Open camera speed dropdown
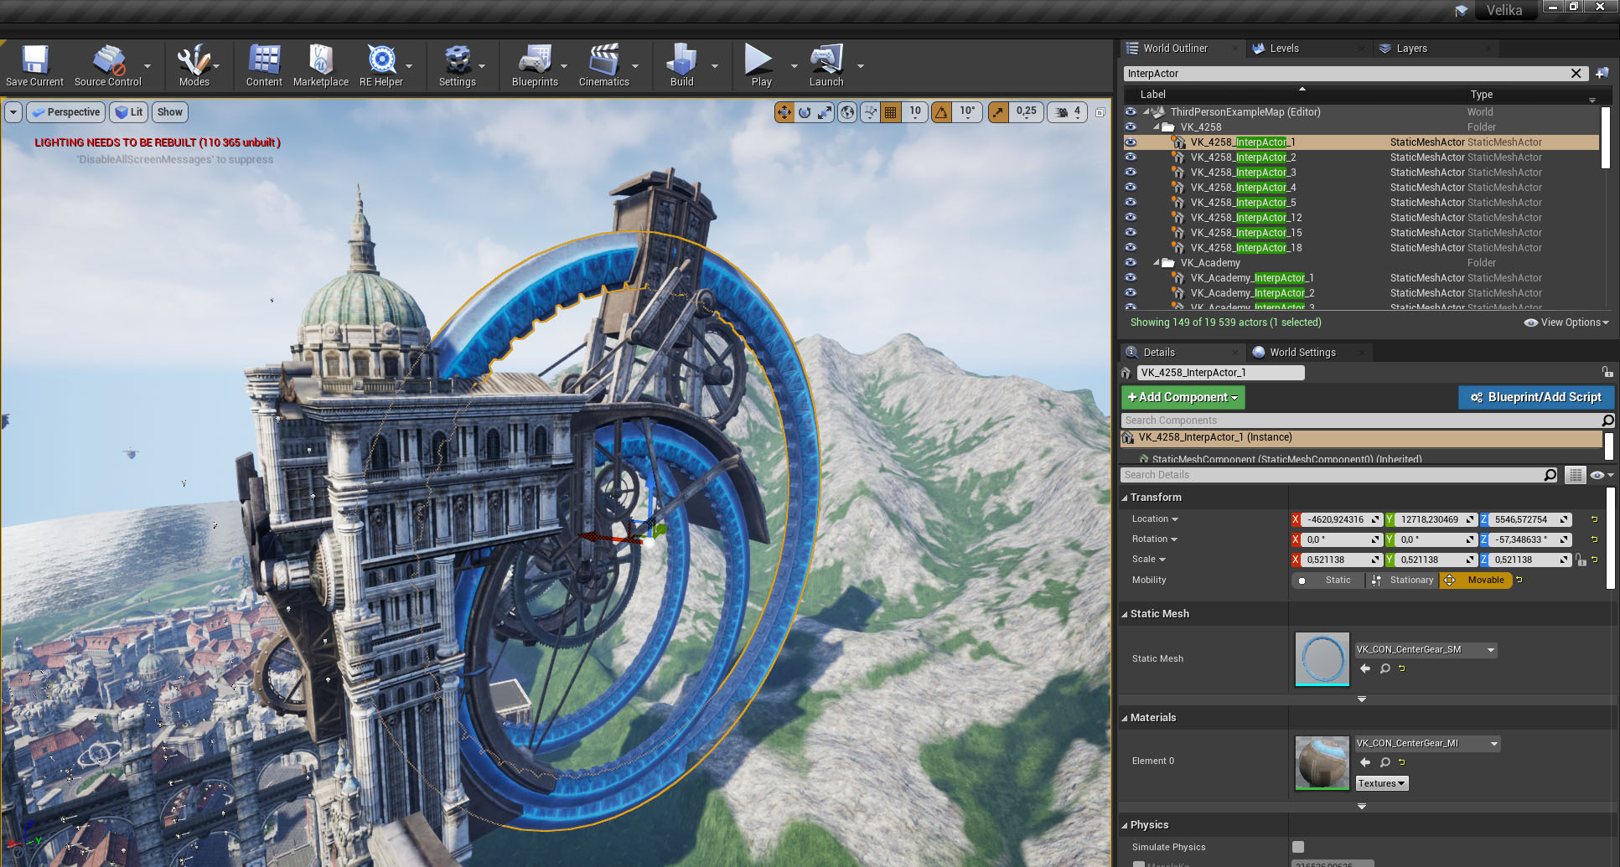 pos(1068,112)
